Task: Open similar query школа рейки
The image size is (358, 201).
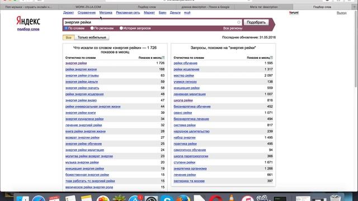Action: click(x=183, y=100)
